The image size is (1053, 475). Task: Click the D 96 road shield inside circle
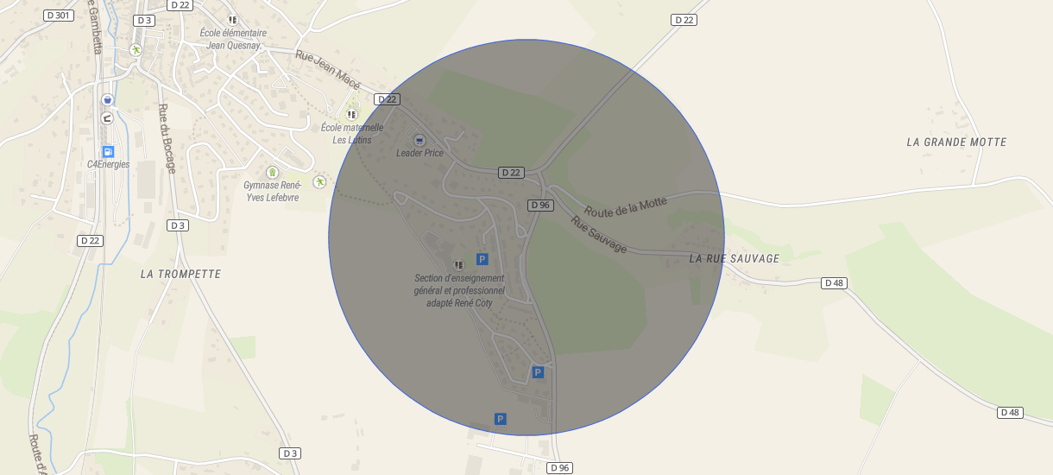click(x=540, y=205)
